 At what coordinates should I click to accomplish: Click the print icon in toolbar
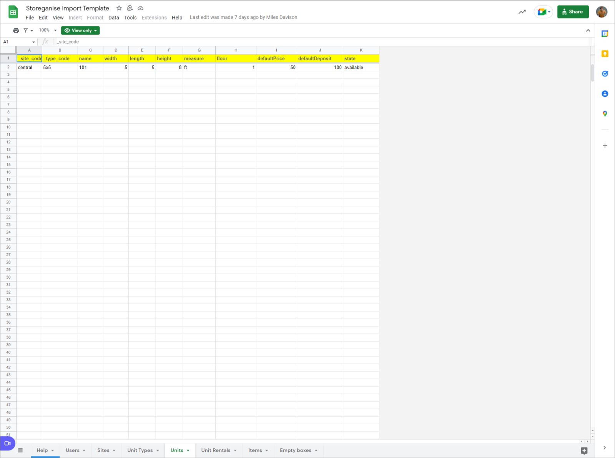tap(16, 30)
